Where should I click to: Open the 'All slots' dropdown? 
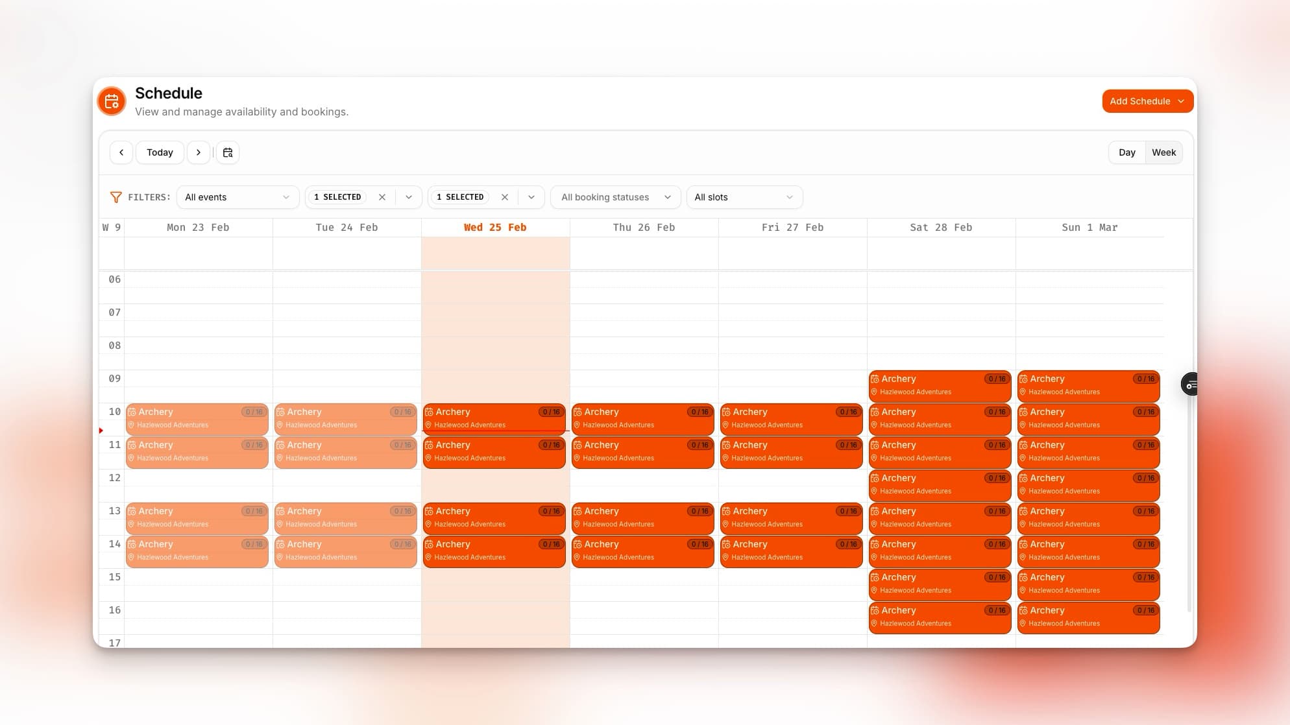pos(744,197)
